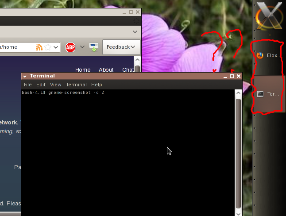
Task: Click the X logo panel icon
Action: (269, 16)
